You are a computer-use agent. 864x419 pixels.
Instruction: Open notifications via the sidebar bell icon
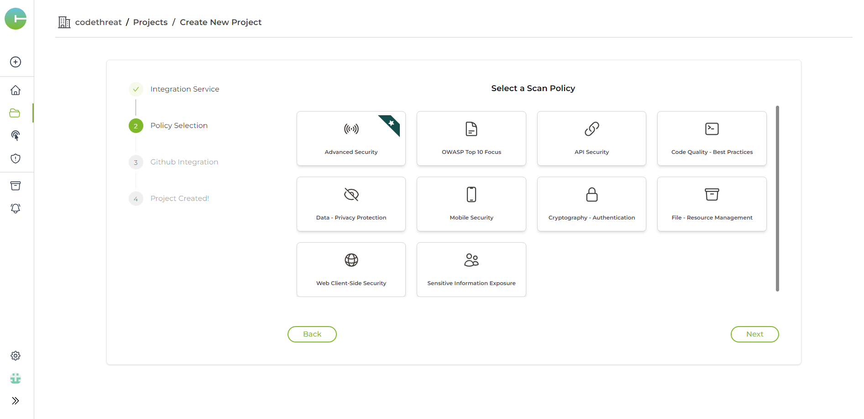click(x=16, y=208)
